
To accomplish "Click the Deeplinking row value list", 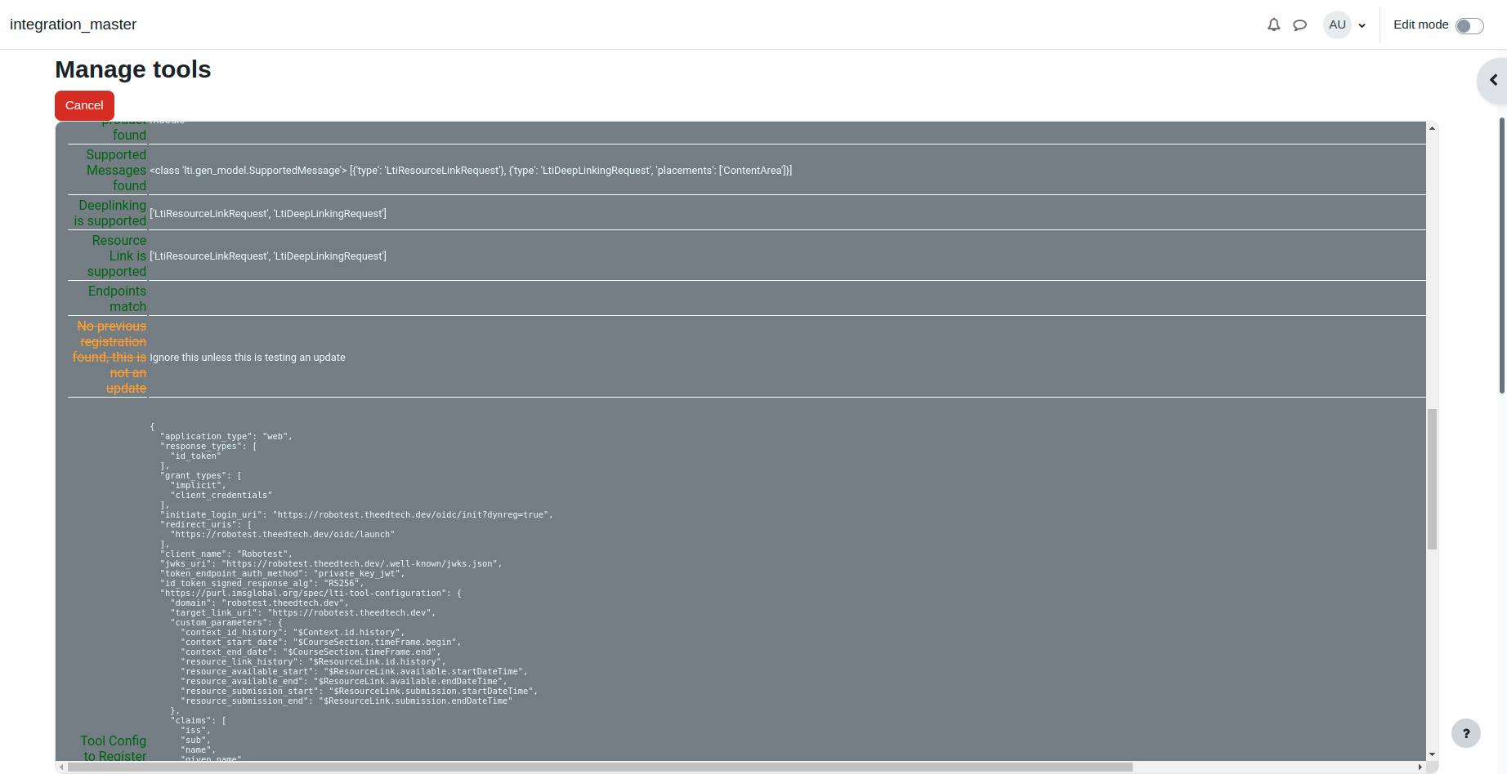I will pyautogui.click(x=268, y=214).
